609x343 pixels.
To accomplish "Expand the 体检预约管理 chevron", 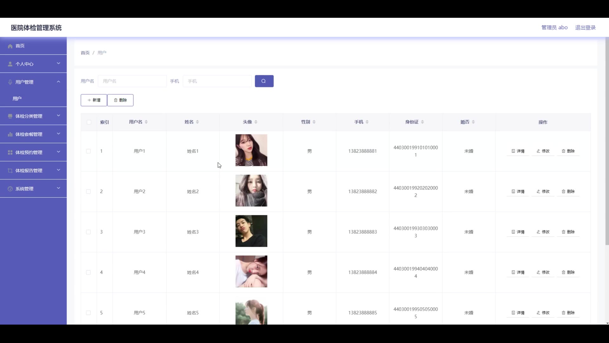I will [58, 152].
